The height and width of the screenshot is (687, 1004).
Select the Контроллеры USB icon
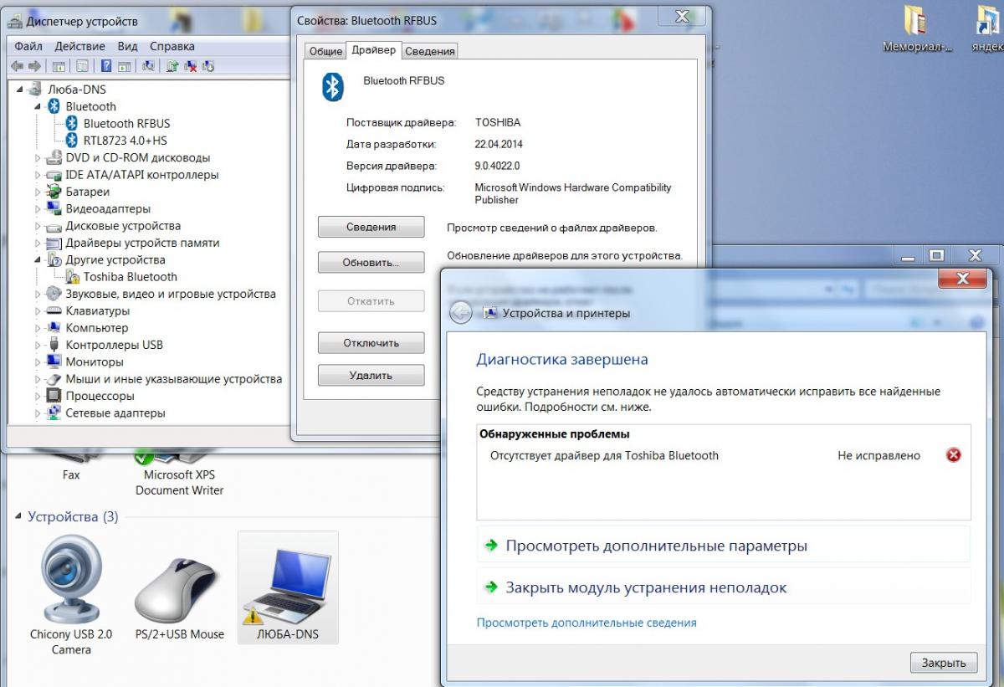[x=54, y=345]
